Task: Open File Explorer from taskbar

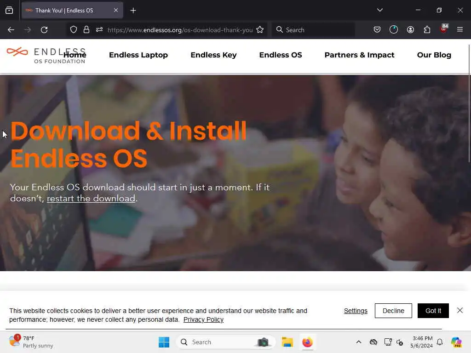Action: 287,342
